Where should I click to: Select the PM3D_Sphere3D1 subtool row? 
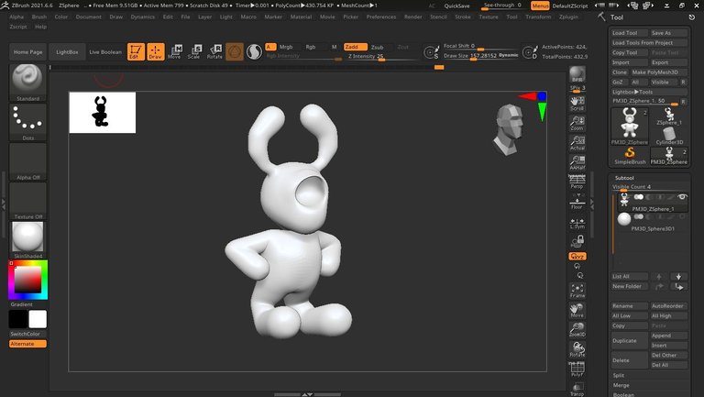click(652, 222)
